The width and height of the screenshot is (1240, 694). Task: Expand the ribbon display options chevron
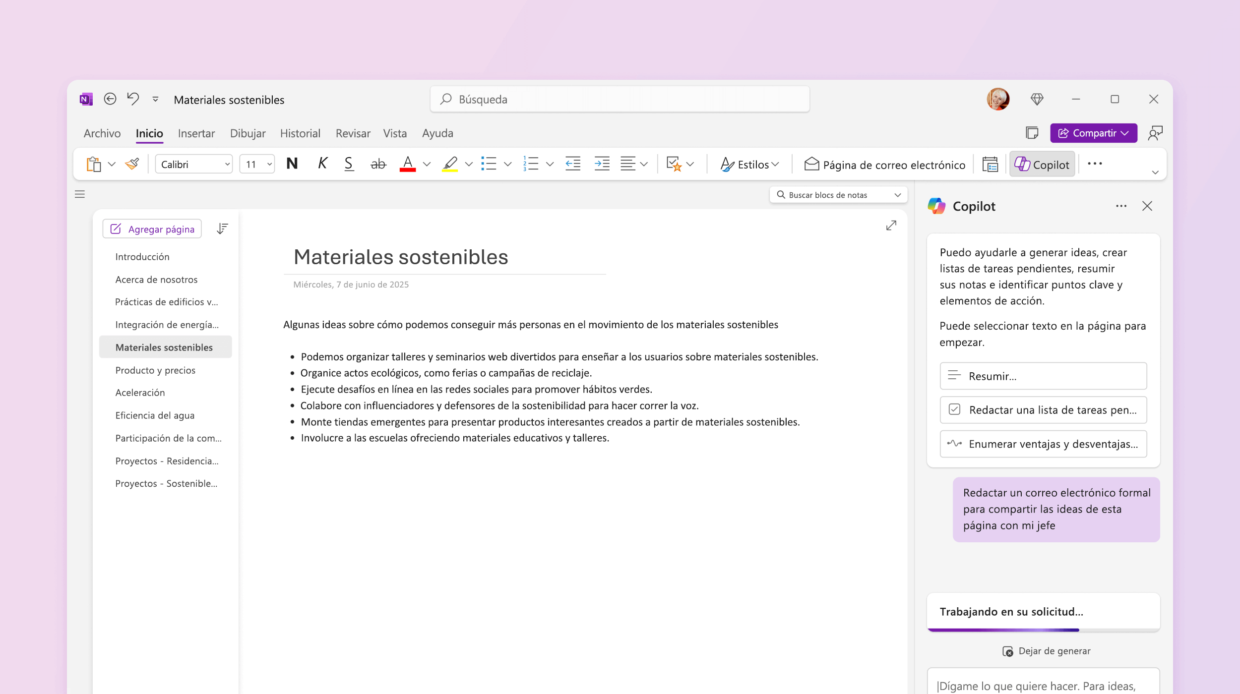pyautogui.click(x=1155, y=173)
